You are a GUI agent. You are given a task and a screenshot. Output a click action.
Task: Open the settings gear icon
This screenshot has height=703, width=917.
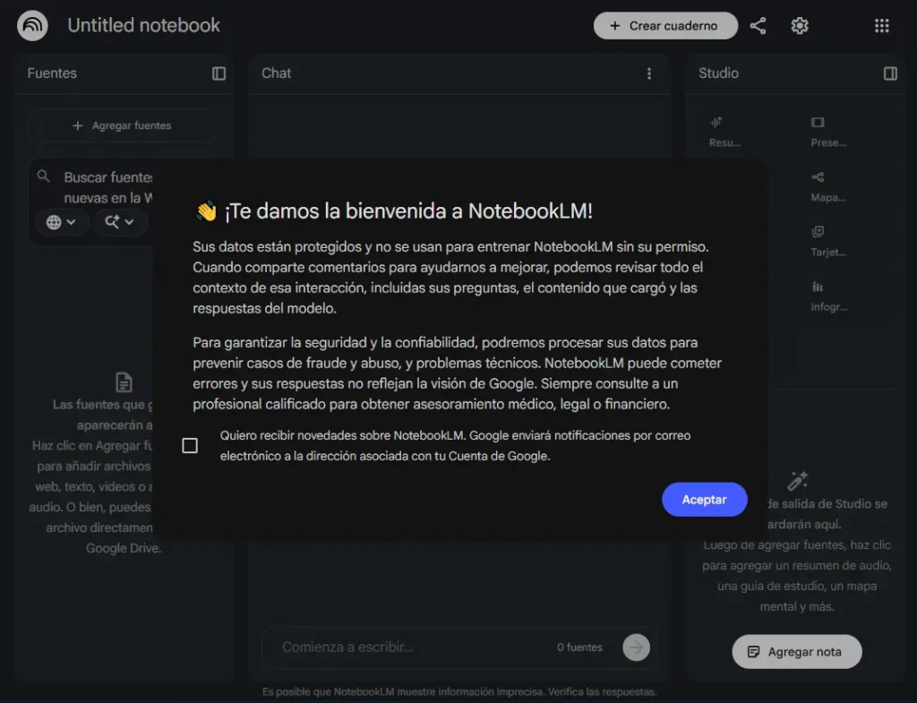click(x=800, y=26)
